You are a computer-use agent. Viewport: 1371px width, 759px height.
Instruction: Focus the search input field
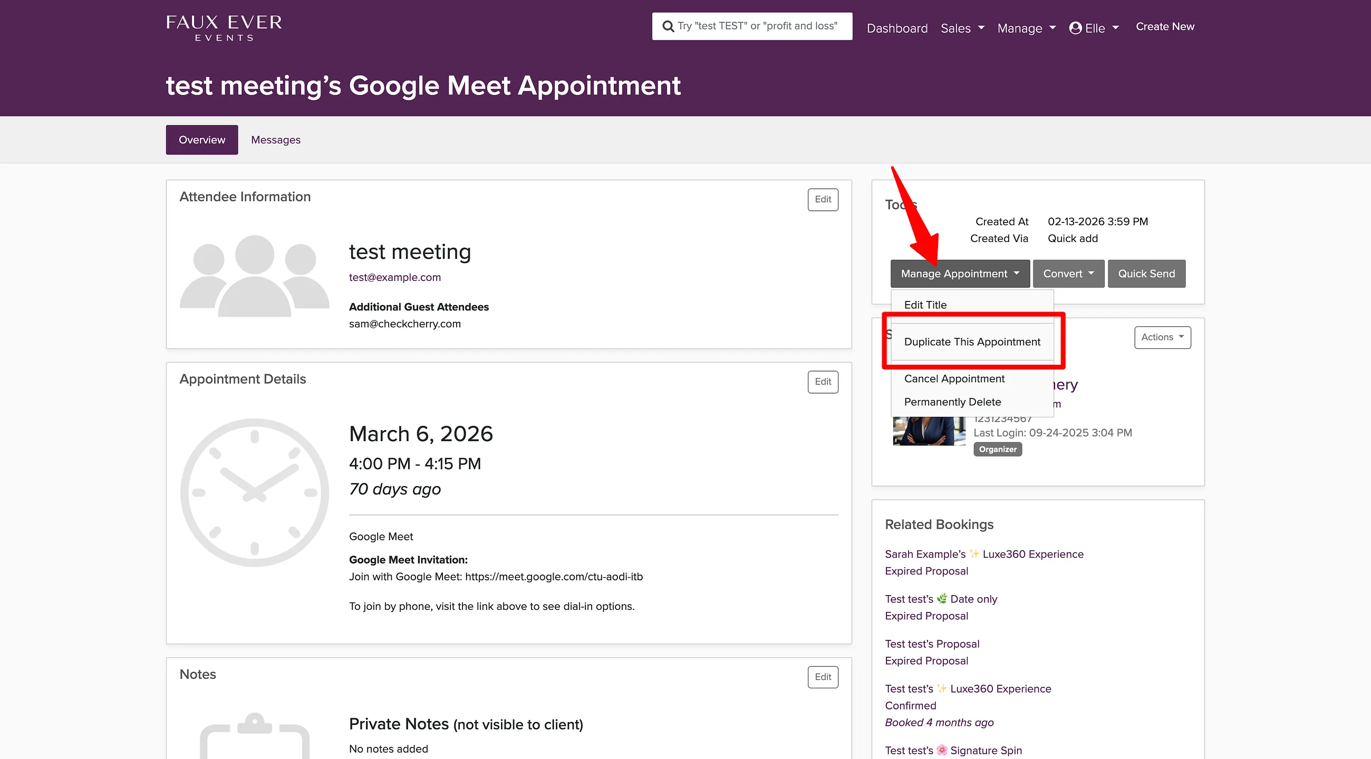pos(752,26)
